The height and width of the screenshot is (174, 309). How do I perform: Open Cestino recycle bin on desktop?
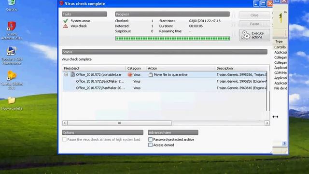[12, 5]
